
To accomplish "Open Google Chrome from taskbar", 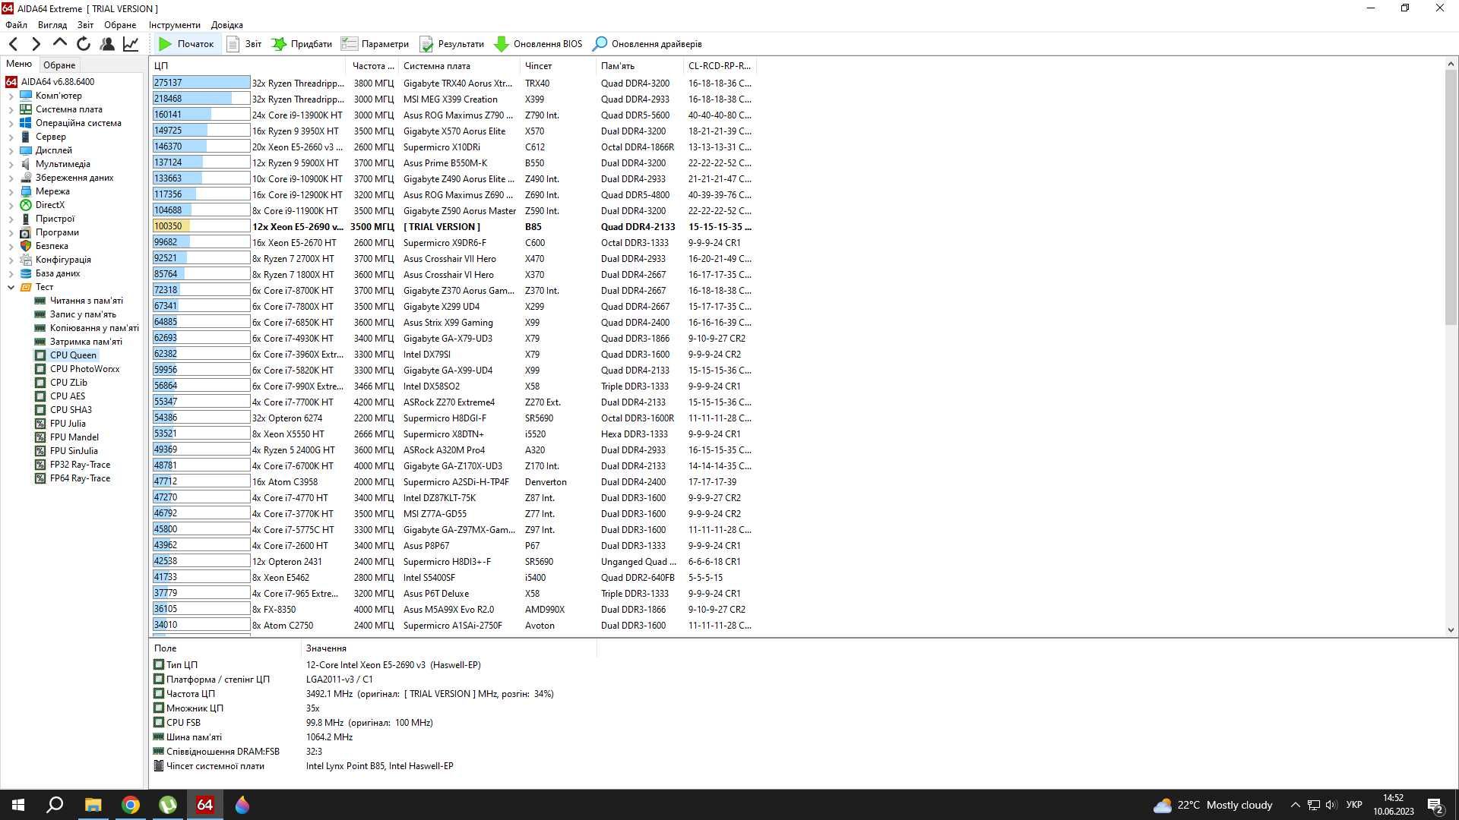I will point(131,805).
